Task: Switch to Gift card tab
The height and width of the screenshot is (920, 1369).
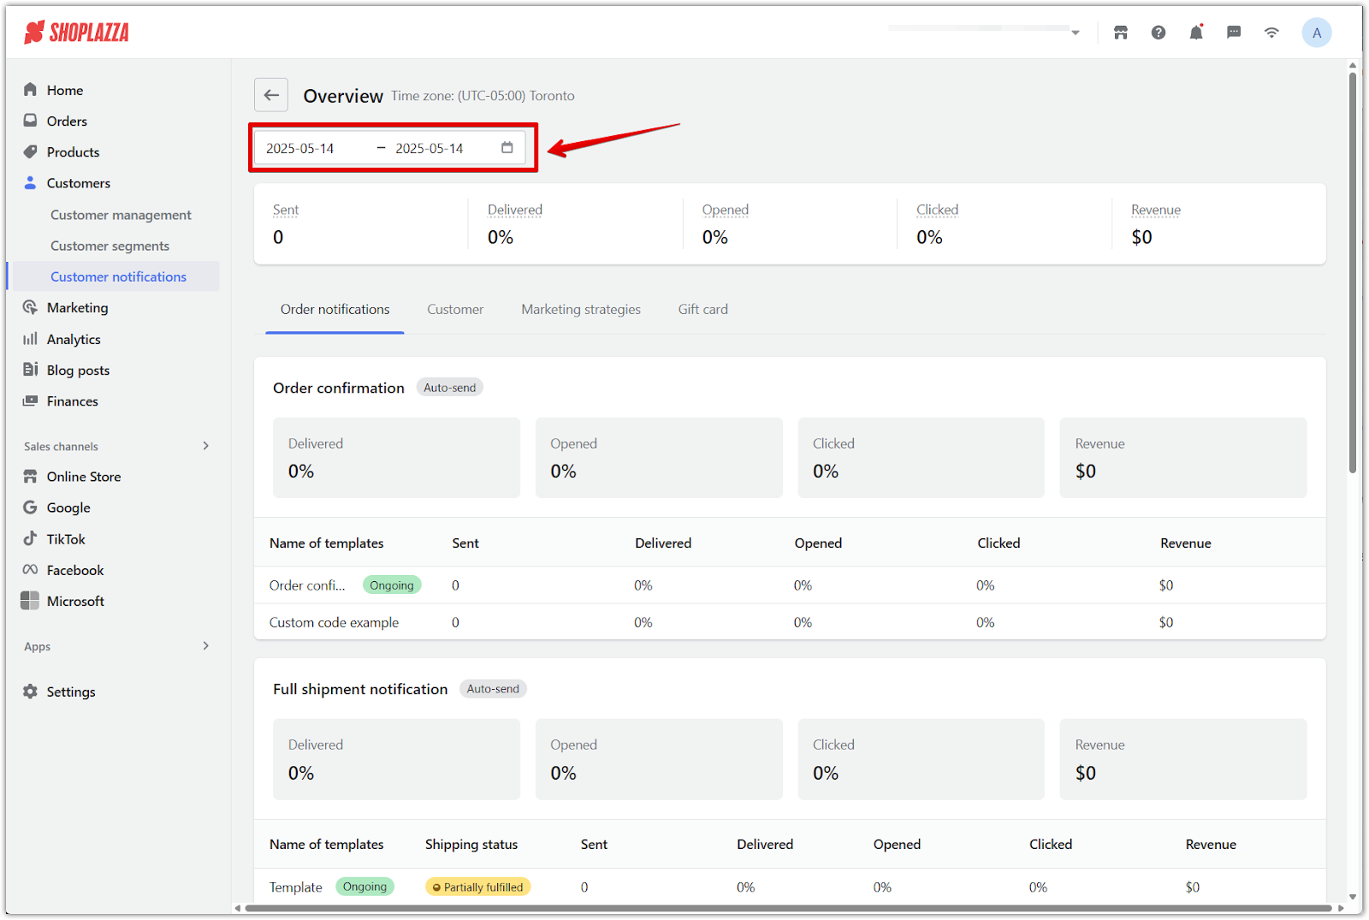Action: point(702,309)
